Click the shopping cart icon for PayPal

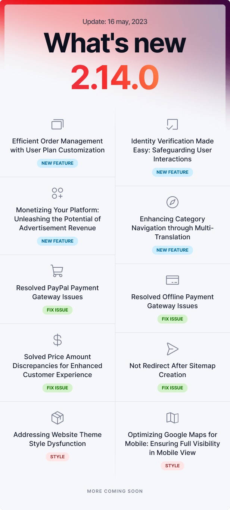click(57, 271)
